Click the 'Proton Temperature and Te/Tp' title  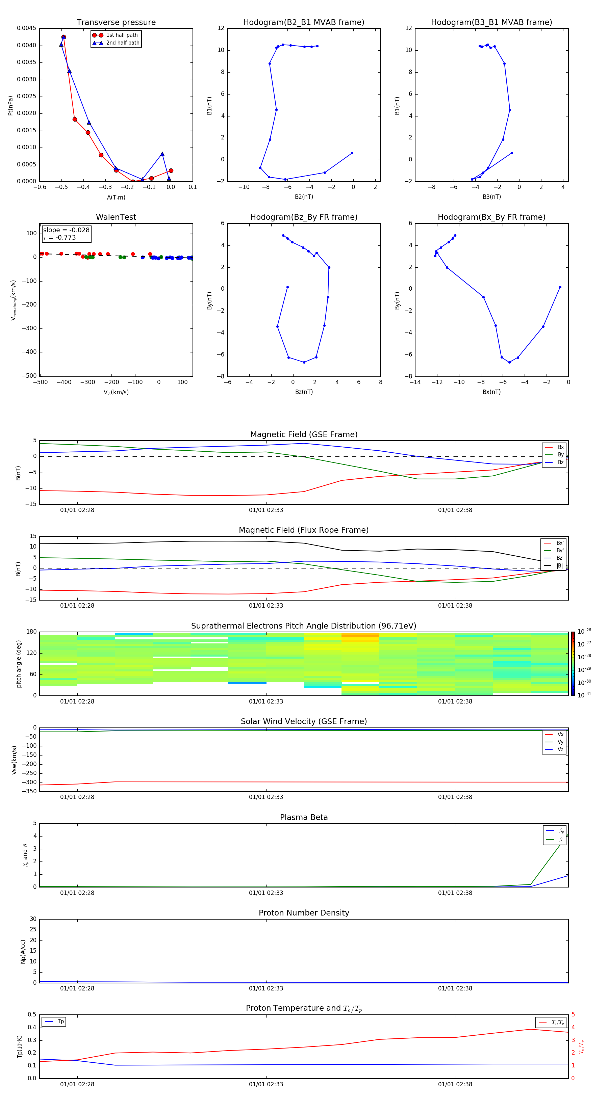pos(304,1008)
